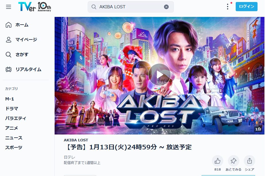Open the three-dot more options menu
Image resolution: width=265 pixels, height=176 pixels.
(x=228, y=7)
